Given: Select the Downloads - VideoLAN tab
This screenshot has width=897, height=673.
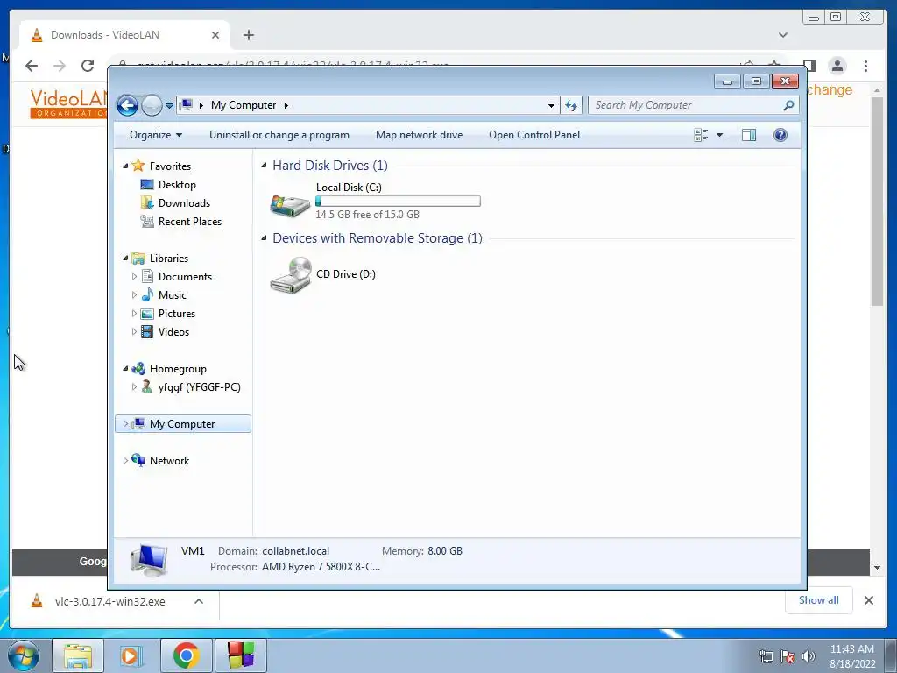Looking at the screenshot, I should pyautogui.click(x=124, y=35).
